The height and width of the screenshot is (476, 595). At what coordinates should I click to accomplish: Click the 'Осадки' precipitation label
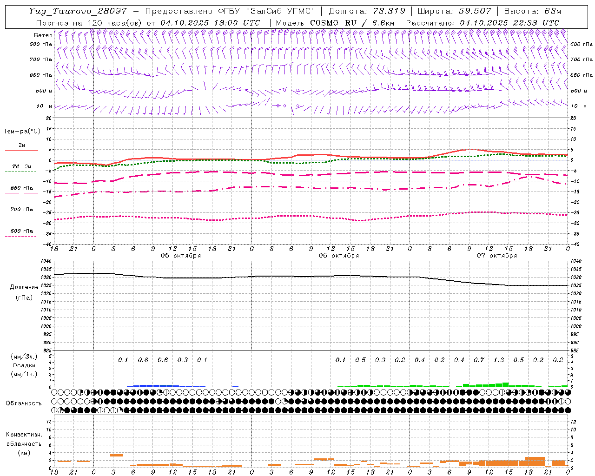[x=24, y=365]
